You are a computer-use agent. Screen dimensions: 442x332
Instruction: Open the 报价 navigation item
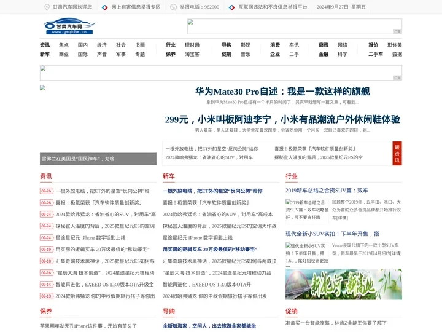[373, 45]
